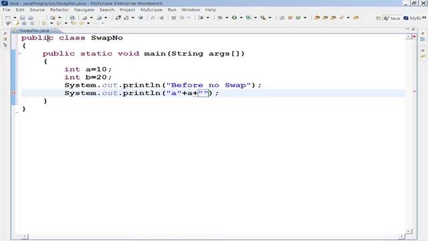
Task: Open the Help menu
Action: pyautogui.click(x=211, y=10)
